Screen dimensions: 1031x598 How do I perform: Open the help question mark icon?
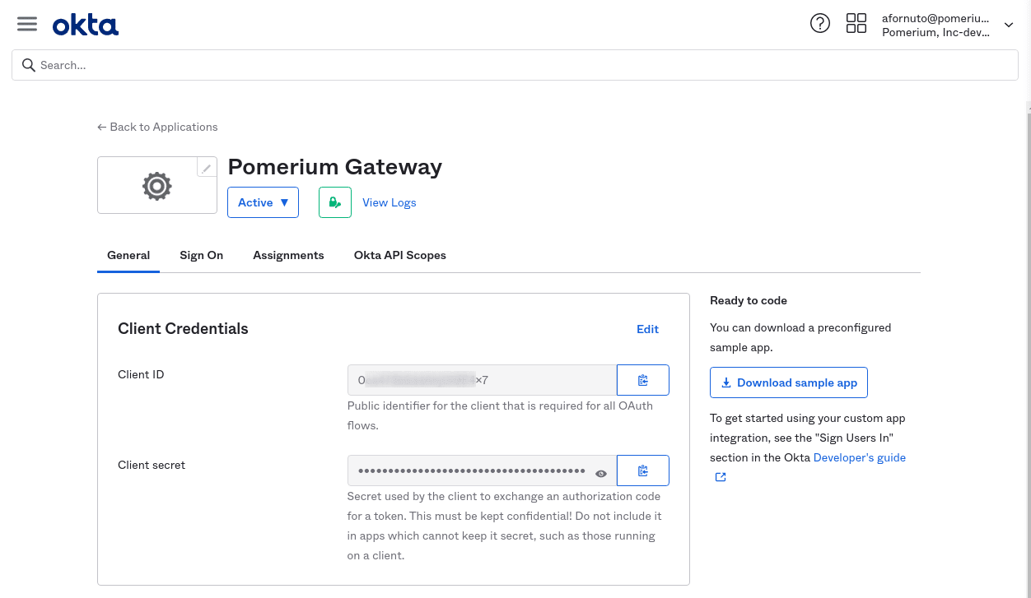[820, 23]
